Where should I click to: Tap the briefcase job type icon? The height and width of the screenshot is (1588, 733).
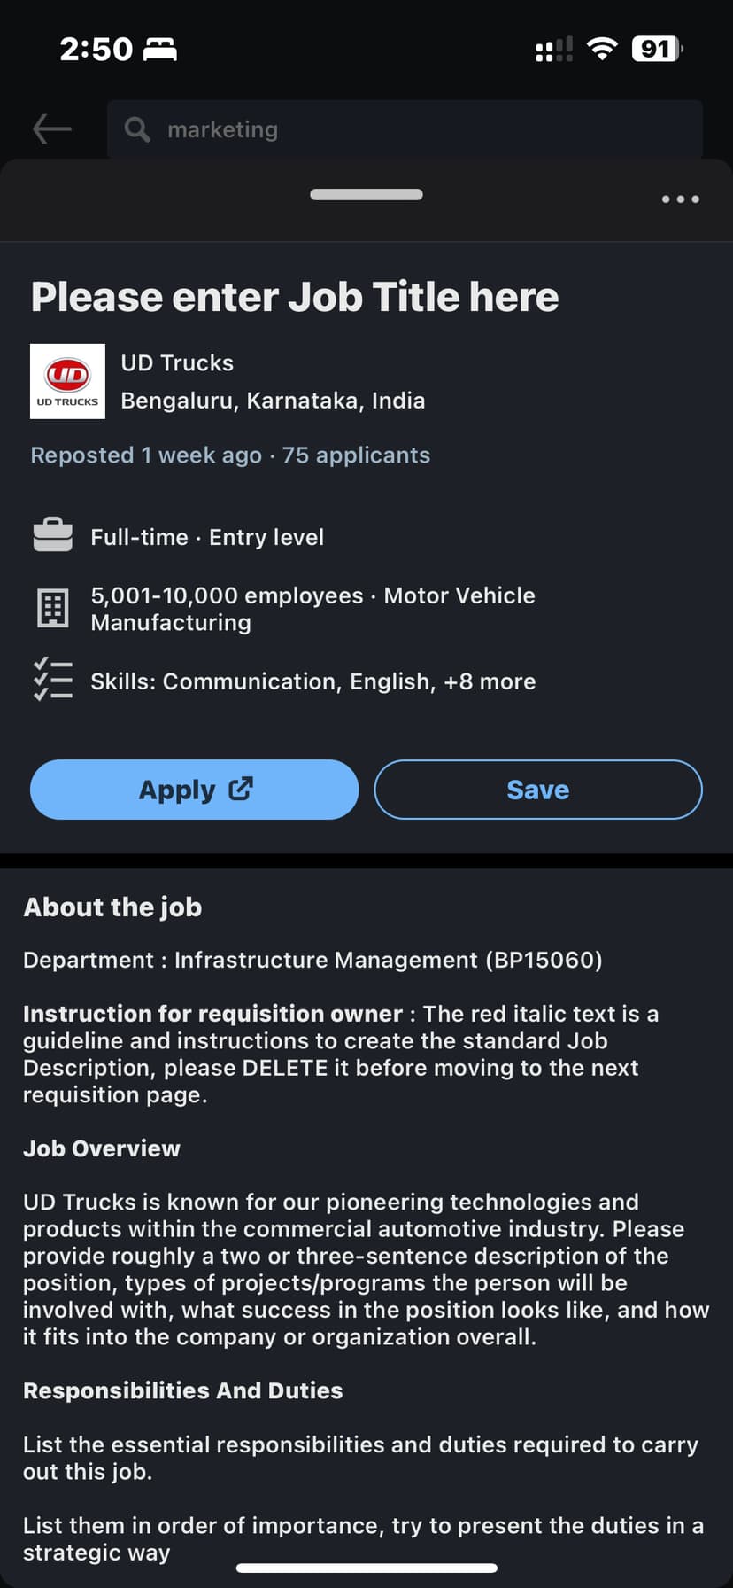(53, 535)
